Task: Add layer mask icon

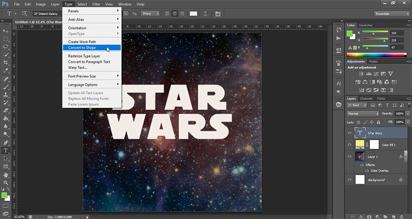Action: point(369,217)
